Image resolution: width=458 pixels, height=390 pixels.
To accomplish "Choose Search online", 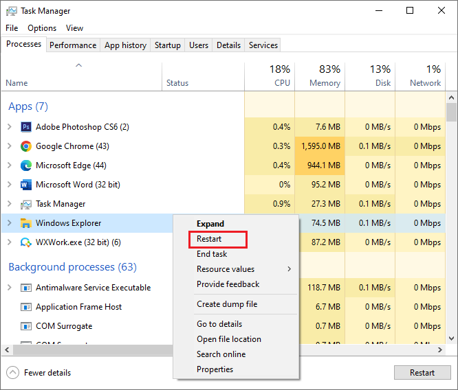I will pos(236,354).
